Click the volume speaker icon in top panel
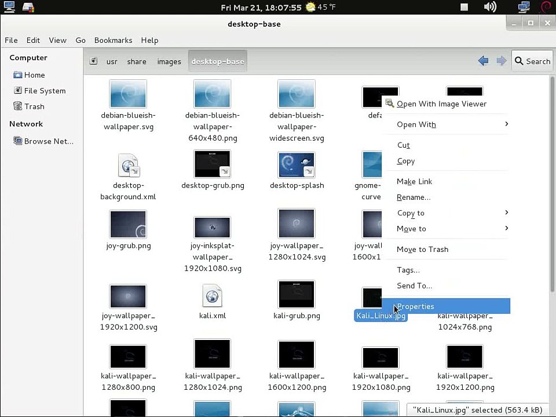The image size is (556, 417). click(x=490, y=7)
